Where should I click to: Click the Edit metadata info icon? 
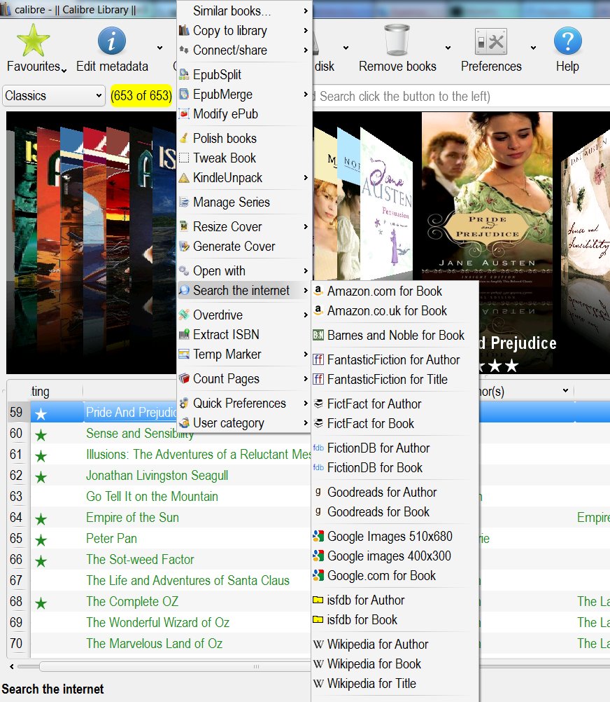point(112,41)
